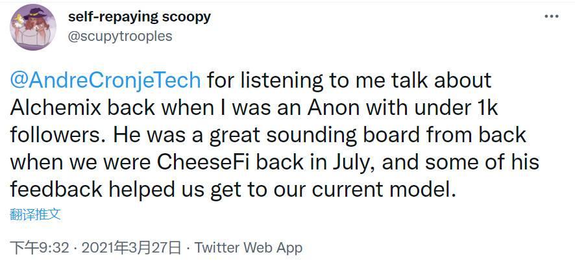Image resolution: width=575 pixels, height=261 pixels.
Task: Click the 翻译推文 translate tweet link
Action: point(35,214)
